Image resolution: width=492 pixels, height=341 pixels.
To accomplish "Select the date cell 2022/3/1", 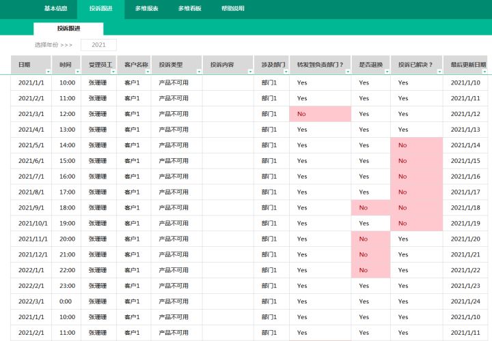I will coord(31,301).
